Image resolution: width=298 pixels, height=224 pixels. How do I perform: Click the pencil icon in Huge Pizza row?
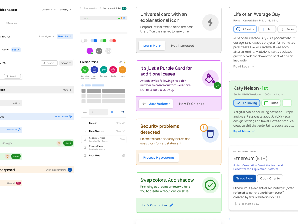tap(124, 156)
